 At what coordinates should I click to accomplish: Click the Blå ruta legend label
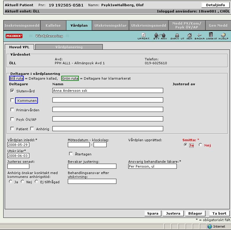coord(16,78)
